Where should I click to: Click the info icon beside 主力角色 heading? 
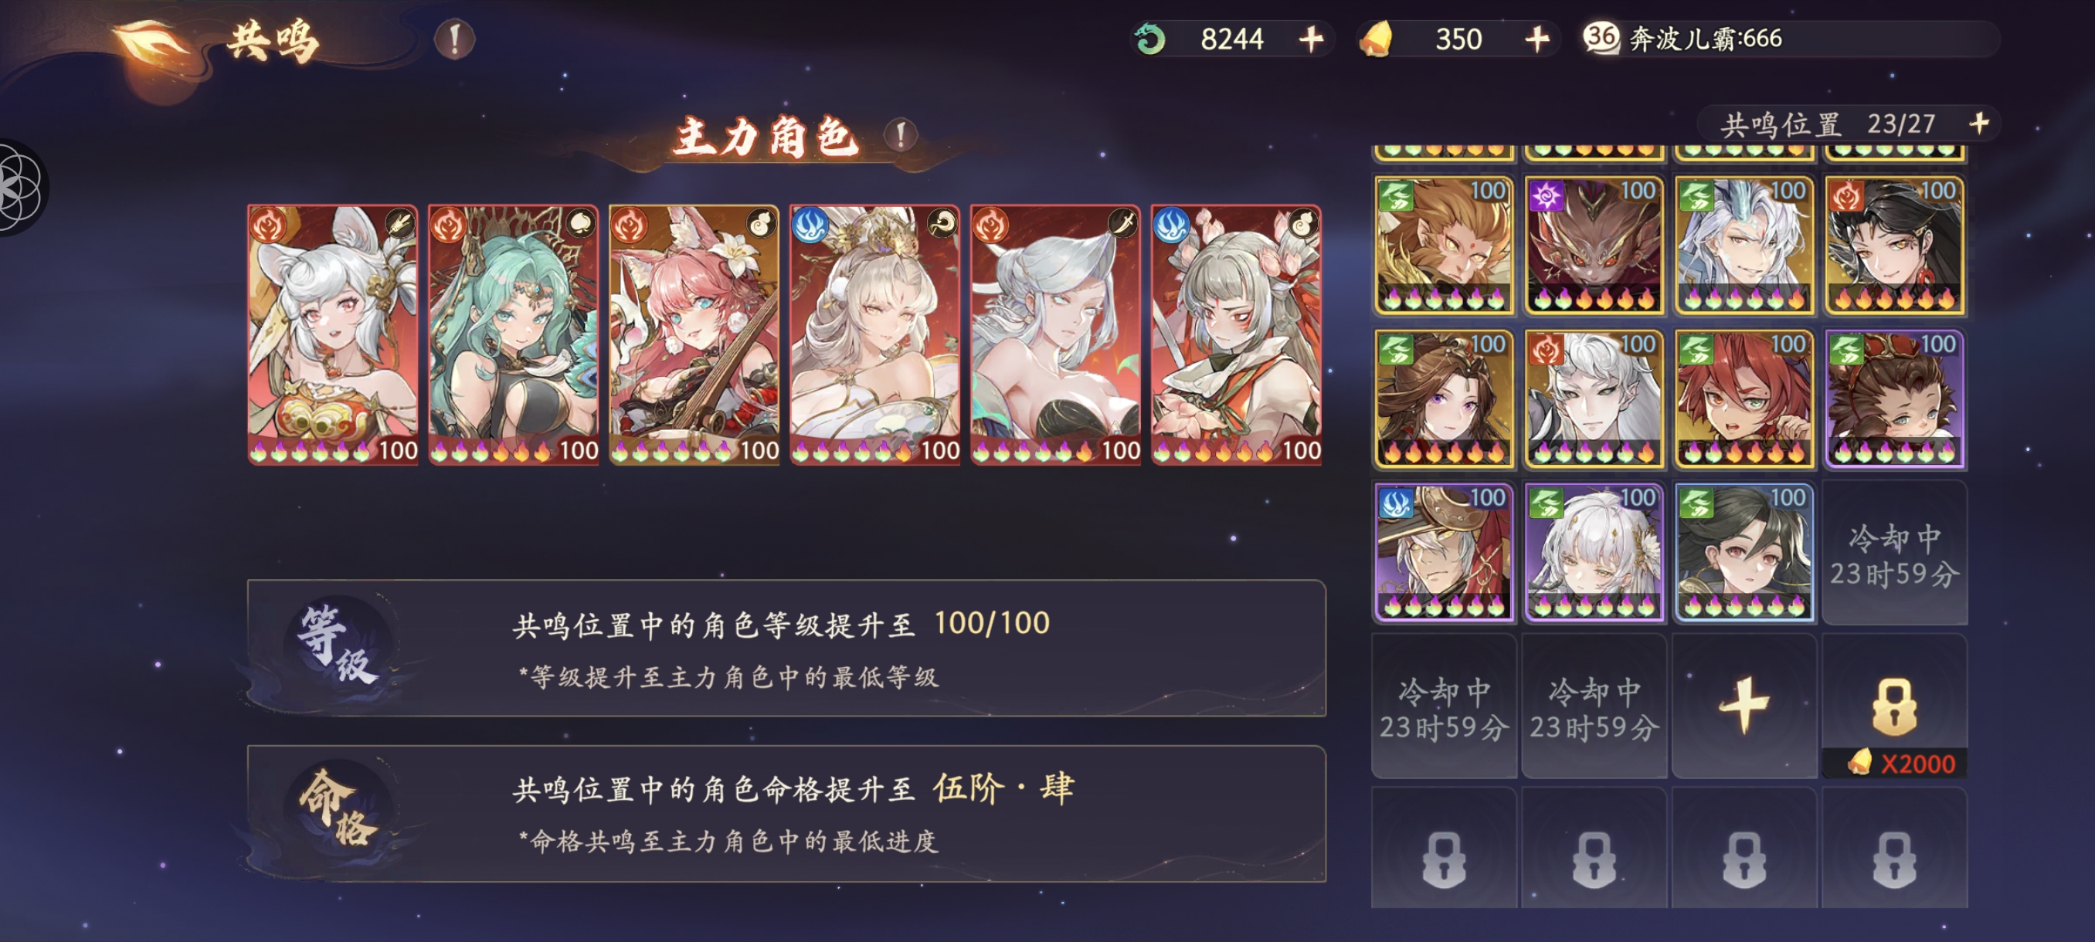pyautogui.click(x=900, y=134)
